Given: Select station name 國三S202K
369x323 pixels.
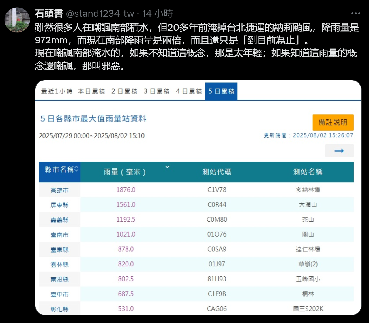Looking at the screenshot, I should [308, 309].
